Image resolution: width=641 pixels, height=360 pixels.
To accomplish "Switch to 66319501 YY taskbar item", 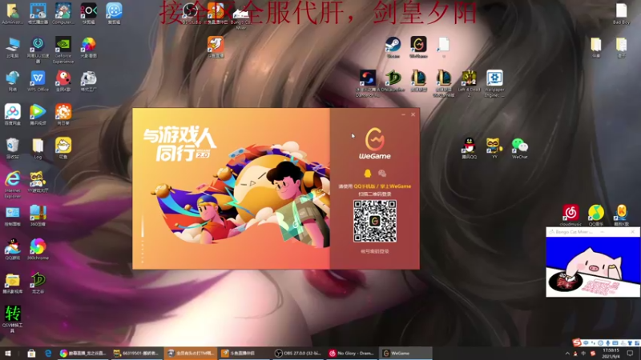I will click(x=136, y=354).
